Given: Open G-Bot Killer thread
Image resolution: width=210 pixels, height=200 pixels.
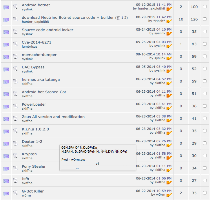Looking at the screenshot, I should tap(33, 191).
